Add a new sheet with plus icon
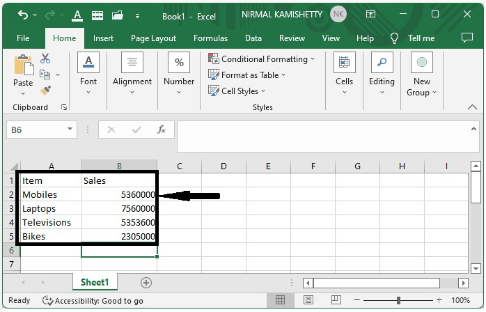Image resolution: width=486 pixels, height=312 pixels. [146, 282]
